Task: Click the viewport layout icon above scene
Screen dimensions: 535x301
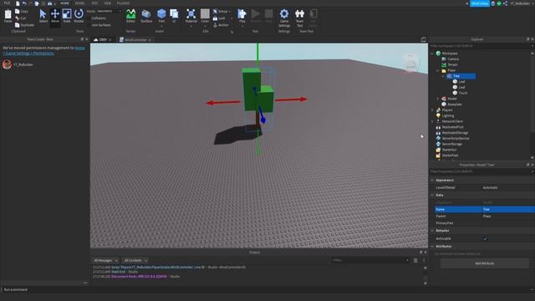Action: pyautogui.click(x=423, y=39)
